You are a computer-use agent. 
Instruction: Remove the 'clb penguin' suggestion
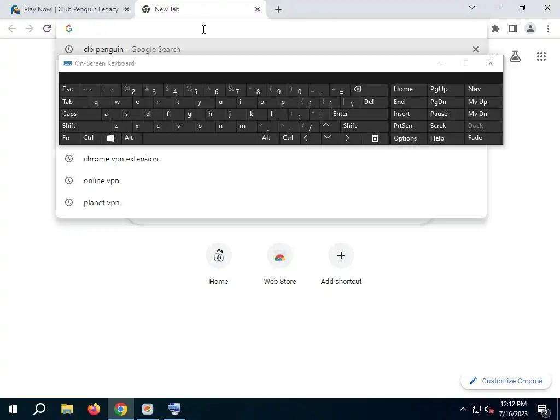pos(476,49)
